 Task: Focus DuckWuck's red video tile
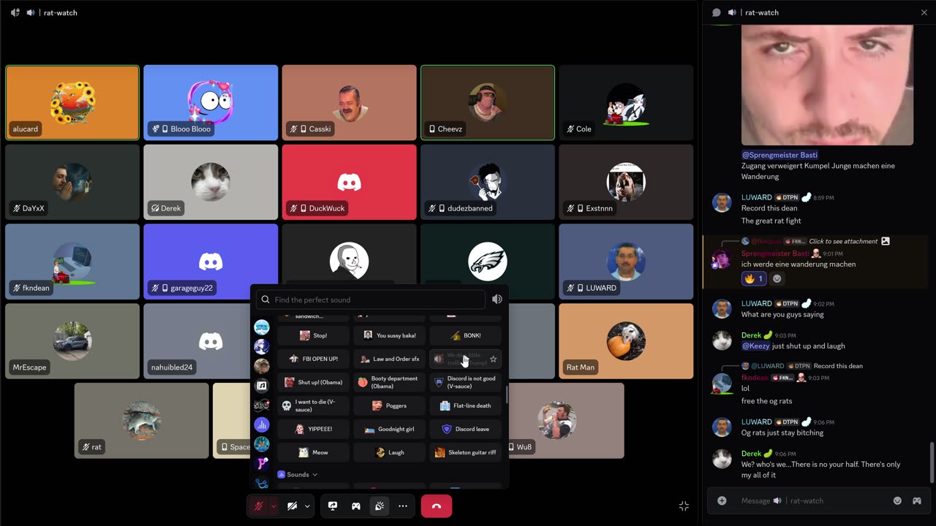point(349,182)
